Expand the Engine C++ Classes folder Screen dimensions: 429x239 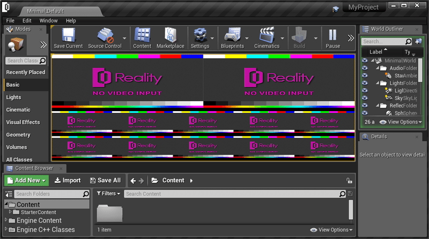coord(6,229)
